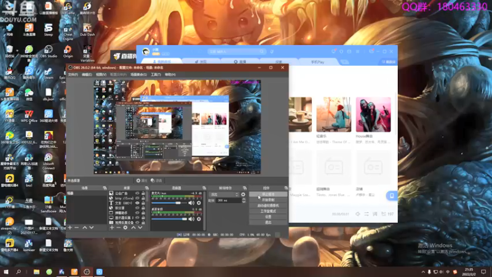Show hidden system tray icons chevron
492x277 pixels.
tap(423, 272)
